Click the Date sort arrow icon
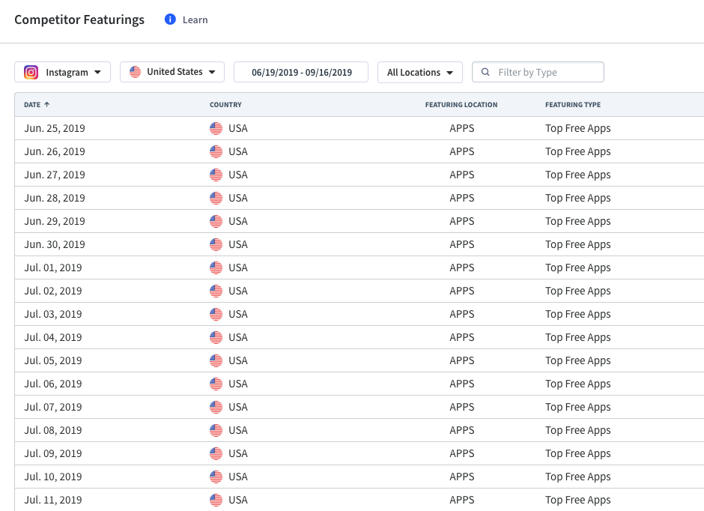Image resolution: width=704 pixels, height=511 pixels. coord(46,104)
